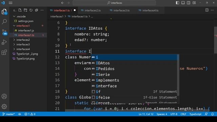Toggle the secondary side bar layout icon
217x122 pixels.
pos(189,3)
